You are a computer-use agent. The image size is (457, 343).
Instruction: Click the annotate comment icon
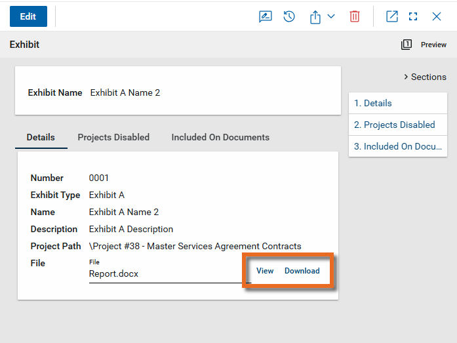pyautogui.click(x=266, y=16)
